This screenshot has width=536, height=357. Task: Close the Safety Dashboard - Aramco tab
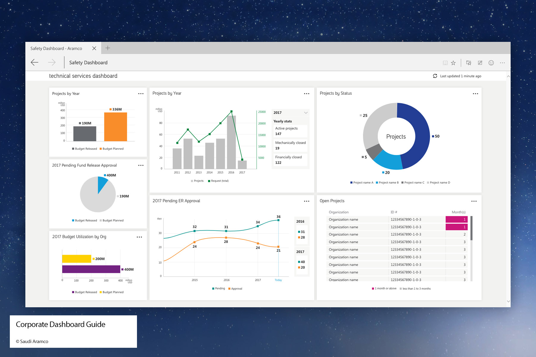point(94,48)
